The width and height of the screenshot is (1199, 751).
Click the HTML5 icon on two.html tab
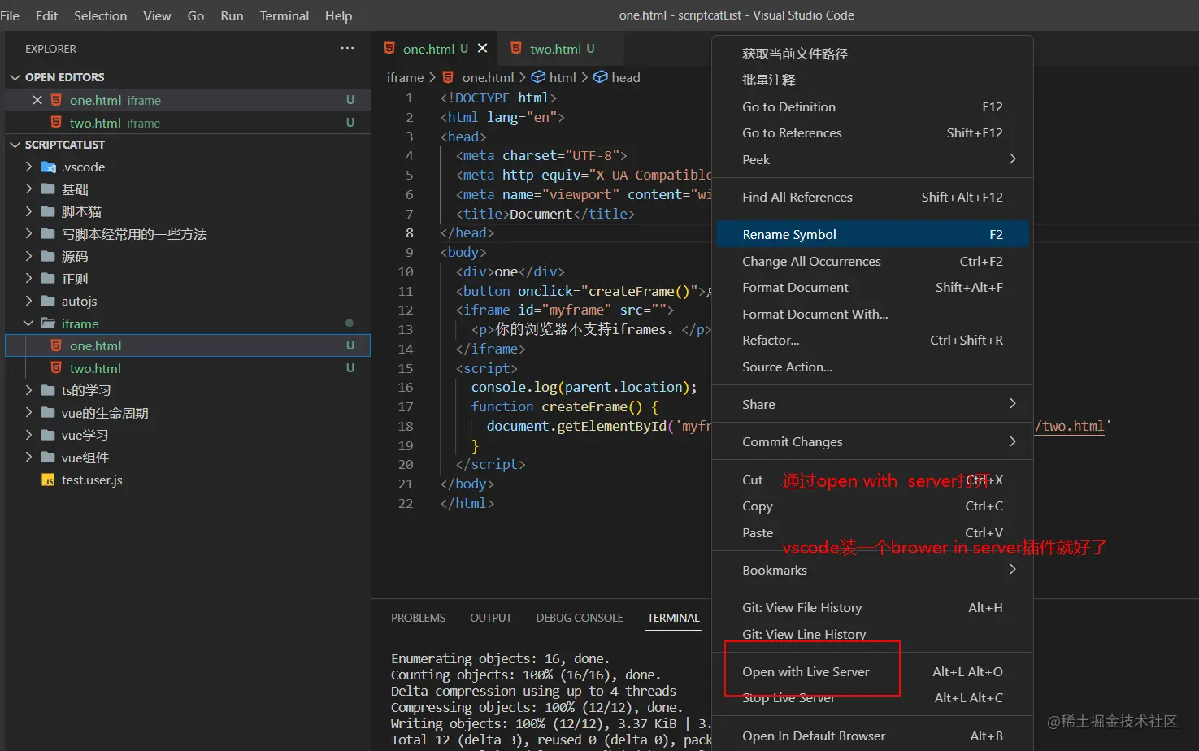coord(516,49)
